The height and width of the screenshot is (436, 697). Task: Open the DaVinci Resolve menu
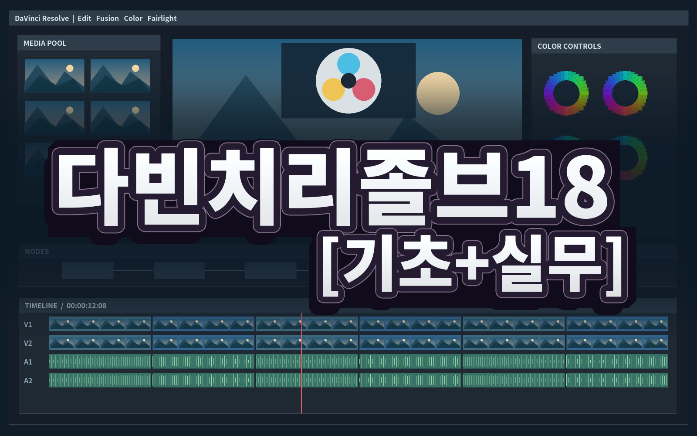(x=42, y=18)
